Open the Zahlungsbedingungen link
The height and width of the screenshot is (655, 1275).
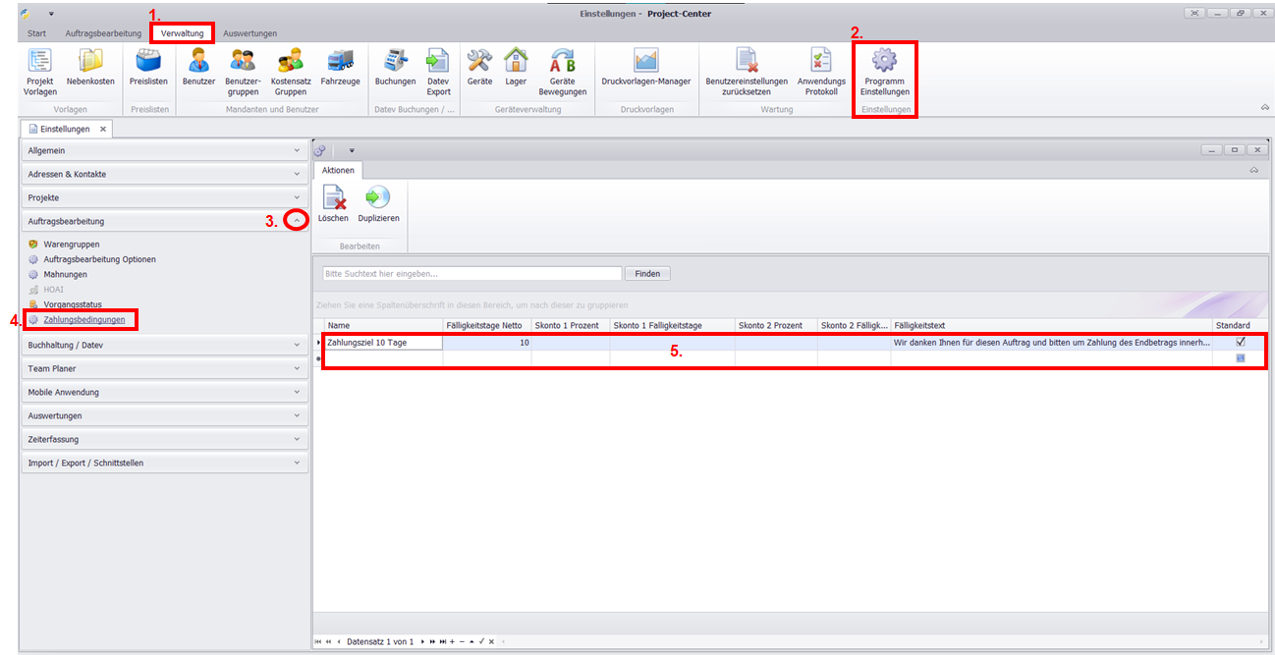pos(83,320)
